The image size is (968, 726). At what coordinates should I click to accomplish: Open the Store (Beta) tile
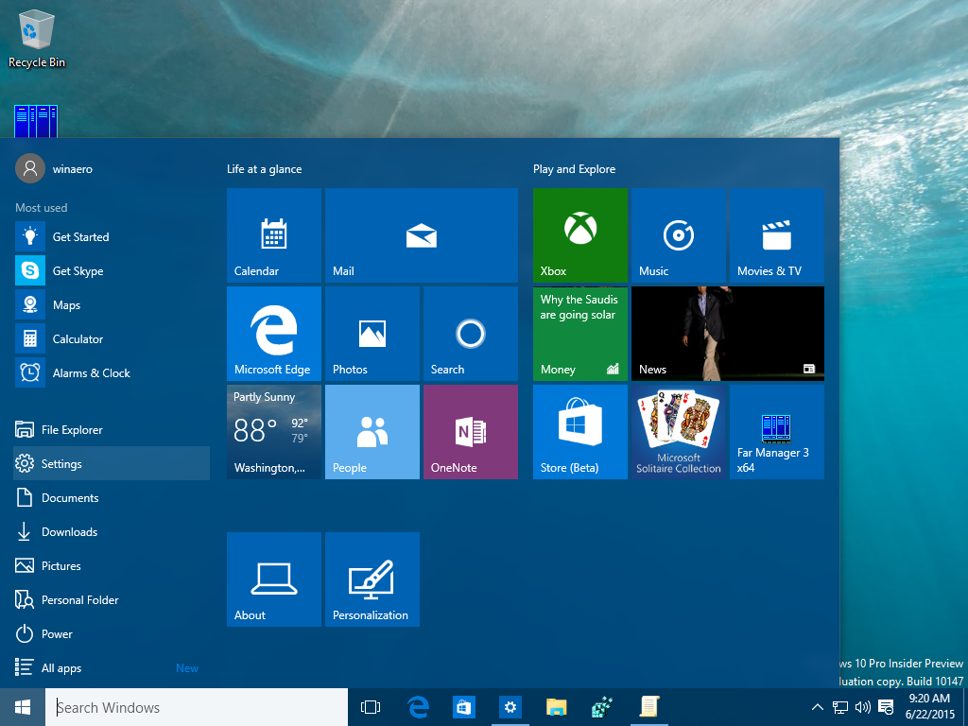tap(579, 430)
